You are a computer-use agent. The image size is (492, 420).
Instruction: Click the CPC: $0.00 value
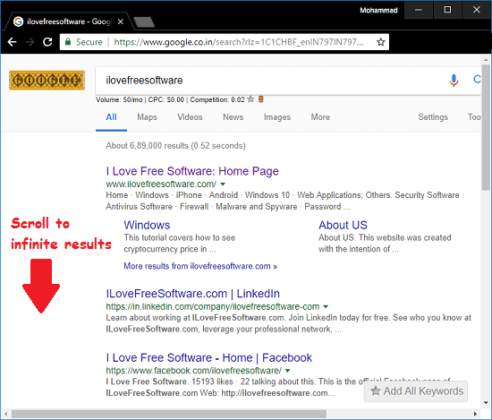(x=166, y=99)
